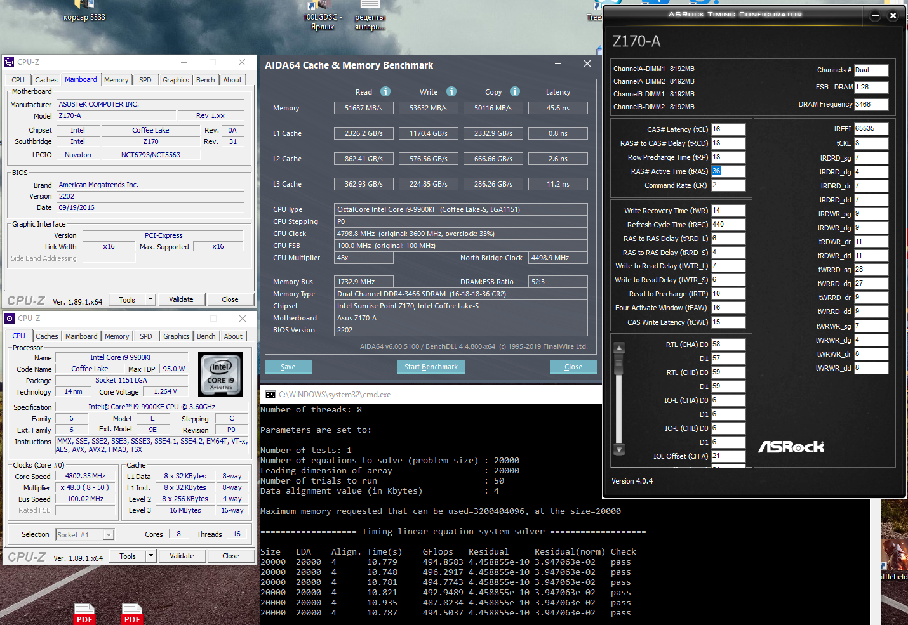
Task: Open the Socket #1 selection combo box
Action: [85, 535]
